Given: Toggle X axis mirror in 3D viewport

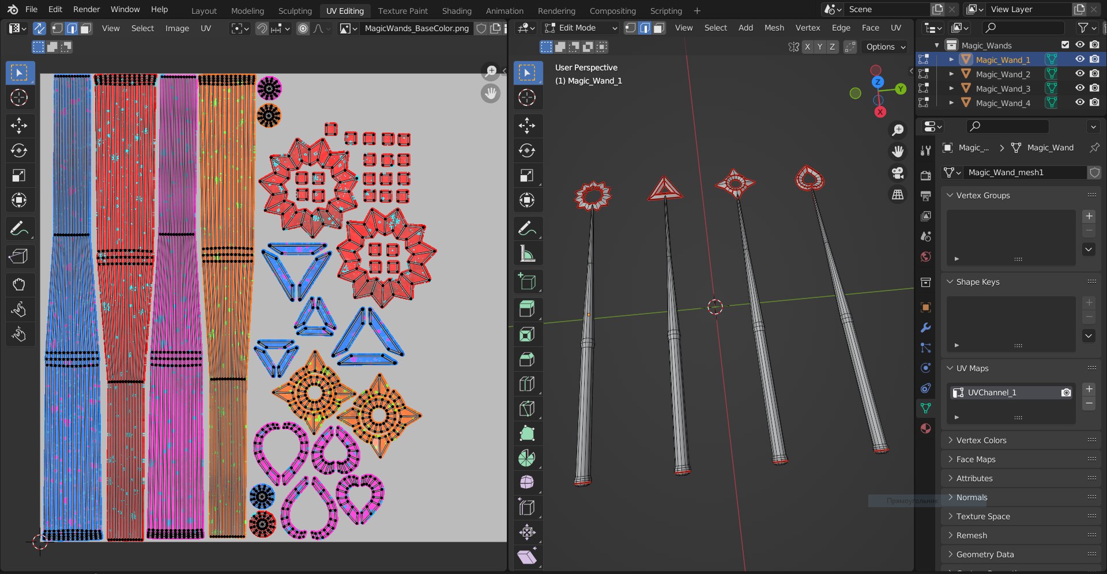Looking at the screenshot, I should [807, 47].
